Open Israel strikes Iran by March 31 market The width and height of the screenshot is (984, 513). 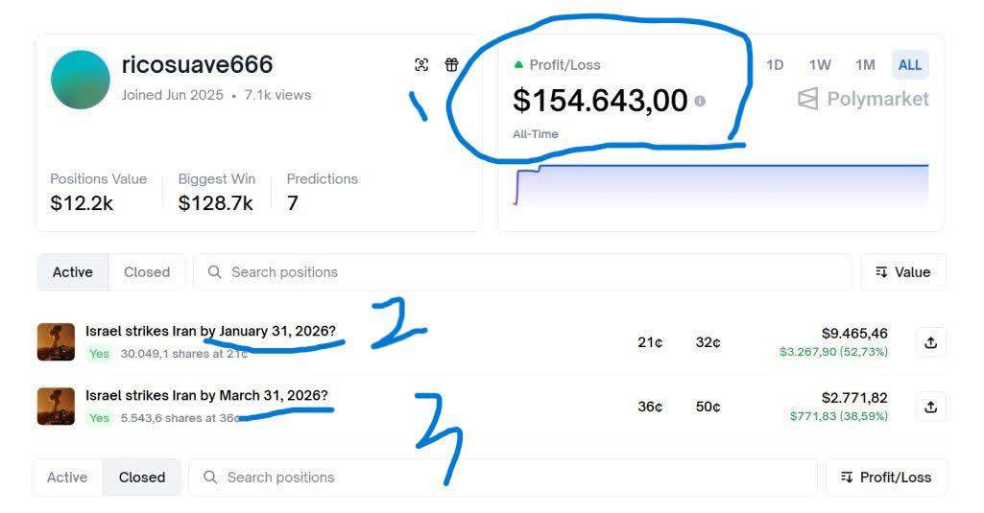[206, 396]
